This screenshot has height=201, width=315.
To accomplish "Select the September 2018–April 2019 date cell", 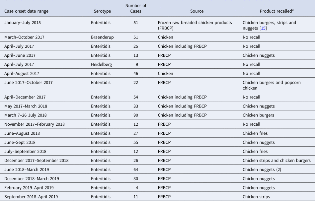I will 31,197.
